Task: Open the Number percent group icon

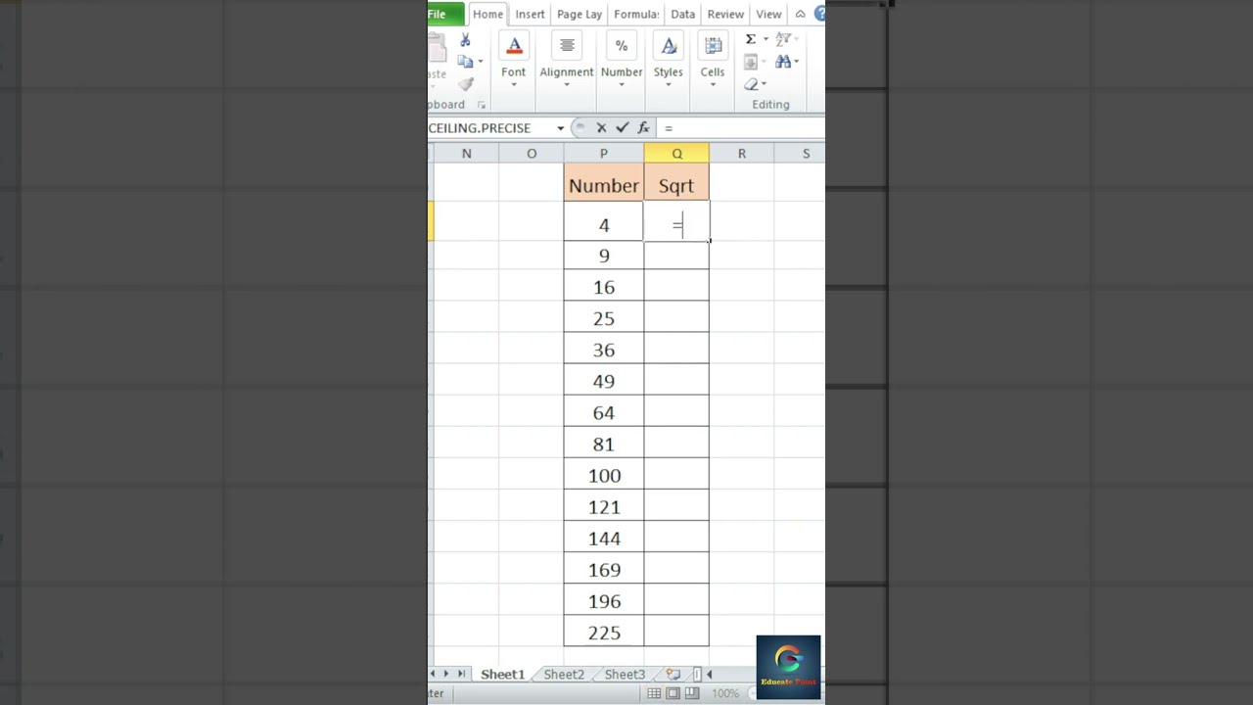Action: [622, 46]
